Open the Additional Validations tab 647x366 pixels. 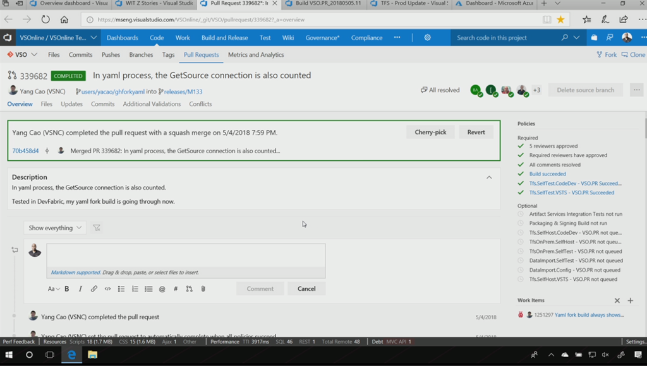click(x=152, y=104)
